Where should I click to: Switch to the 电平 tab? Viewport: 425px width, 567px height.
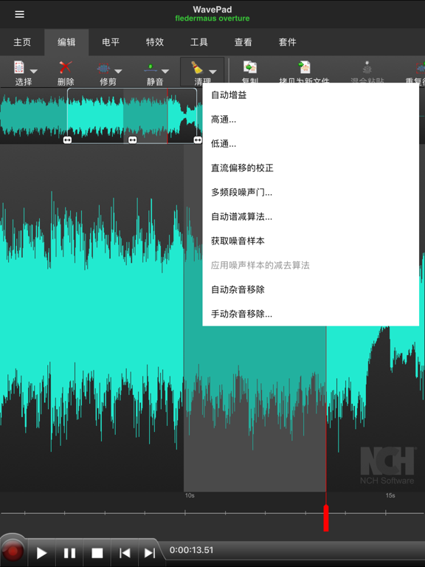pos(111,42)
